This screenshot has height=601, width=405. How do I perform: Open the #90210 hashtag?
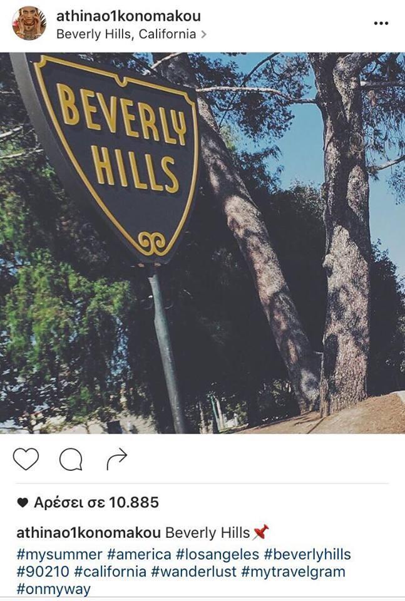(43, 572)
